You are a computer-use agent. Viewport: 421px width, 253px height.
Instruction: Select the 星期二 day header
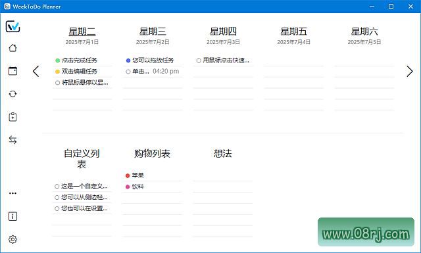(82, 32)
